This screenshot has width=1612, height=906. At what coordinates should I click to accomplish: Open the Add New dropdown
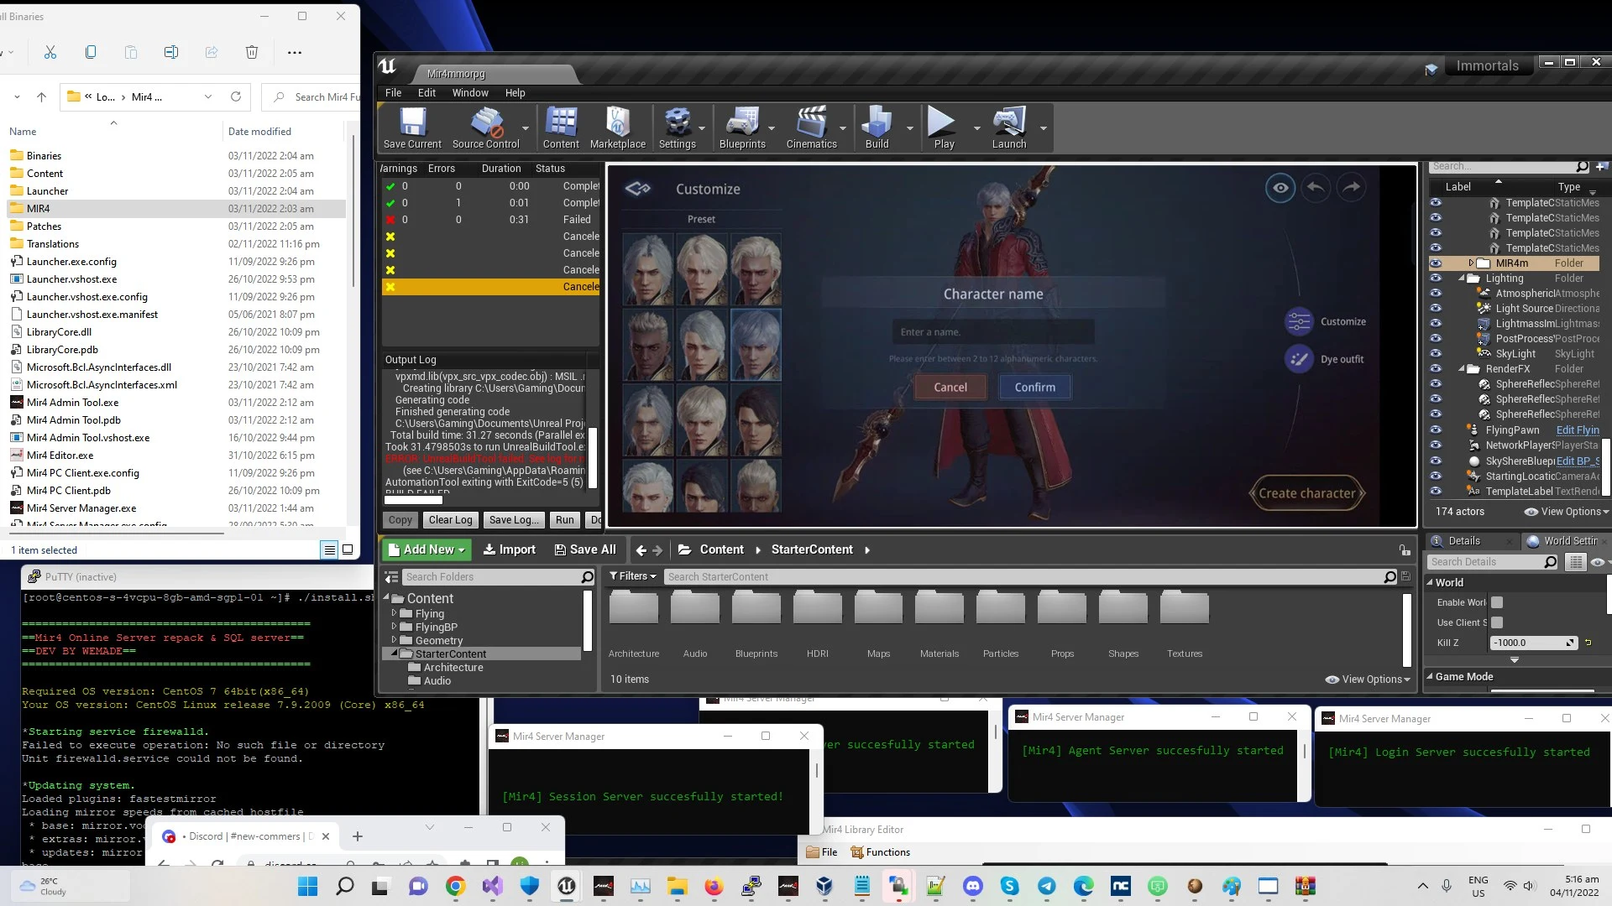point(426,549)
